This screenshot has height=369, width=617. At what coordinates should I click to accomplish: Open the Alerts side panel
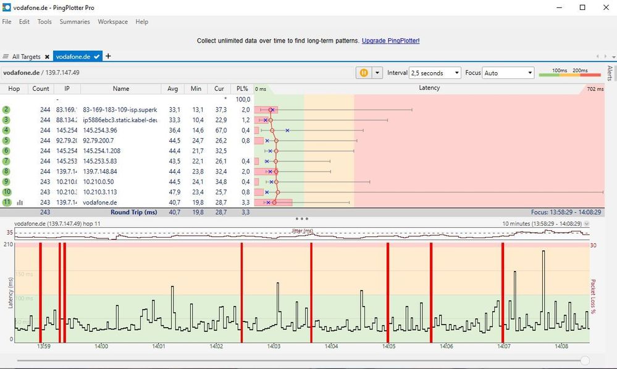[x=610, y=73]
